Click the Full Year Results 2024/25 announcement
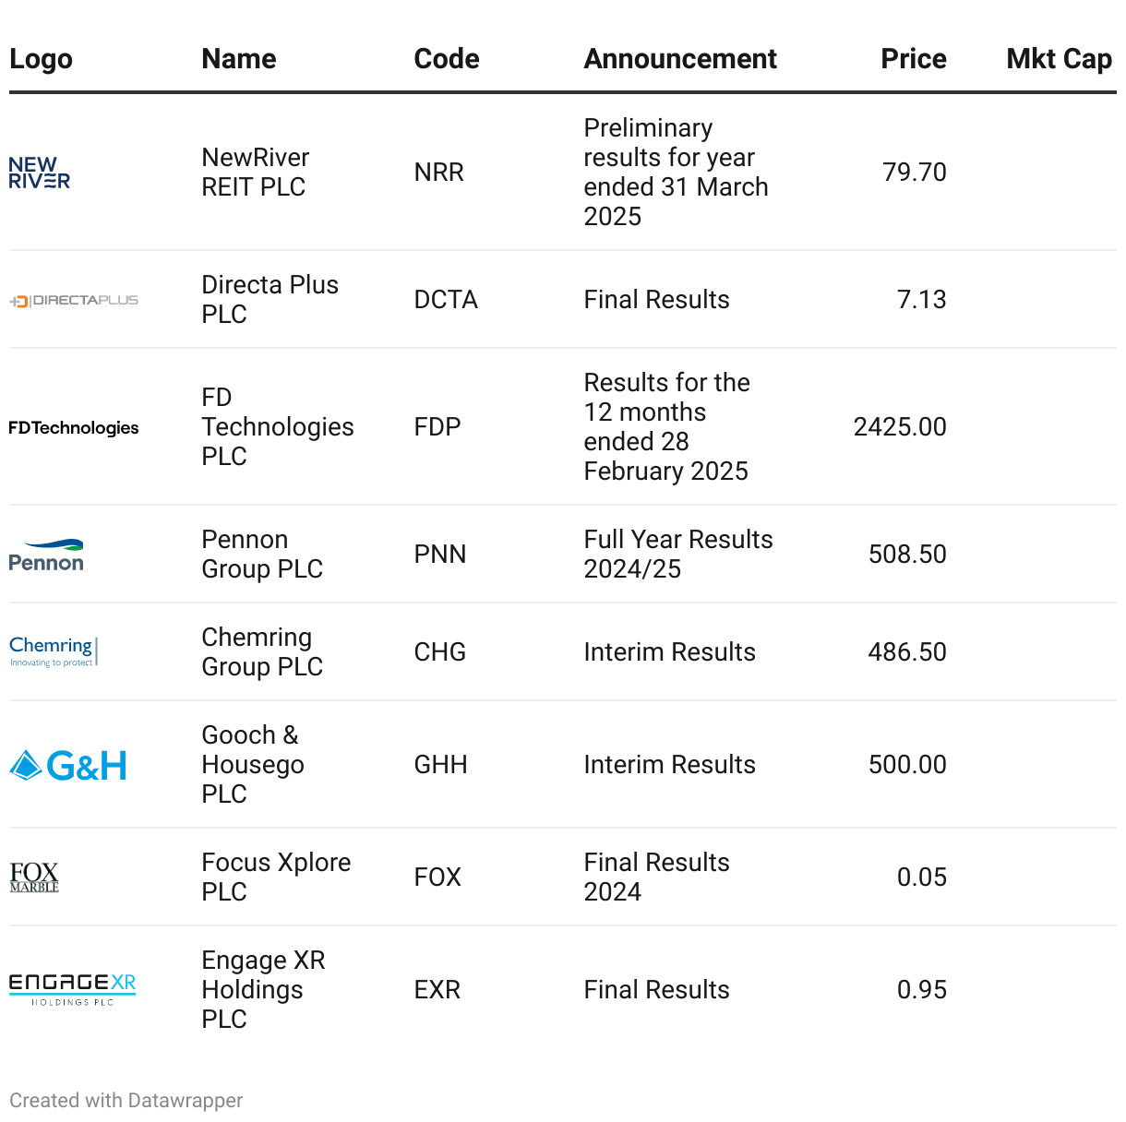Image resolution: width=1126 pixels, height=1122 pixels. click(x=678, y=555)
